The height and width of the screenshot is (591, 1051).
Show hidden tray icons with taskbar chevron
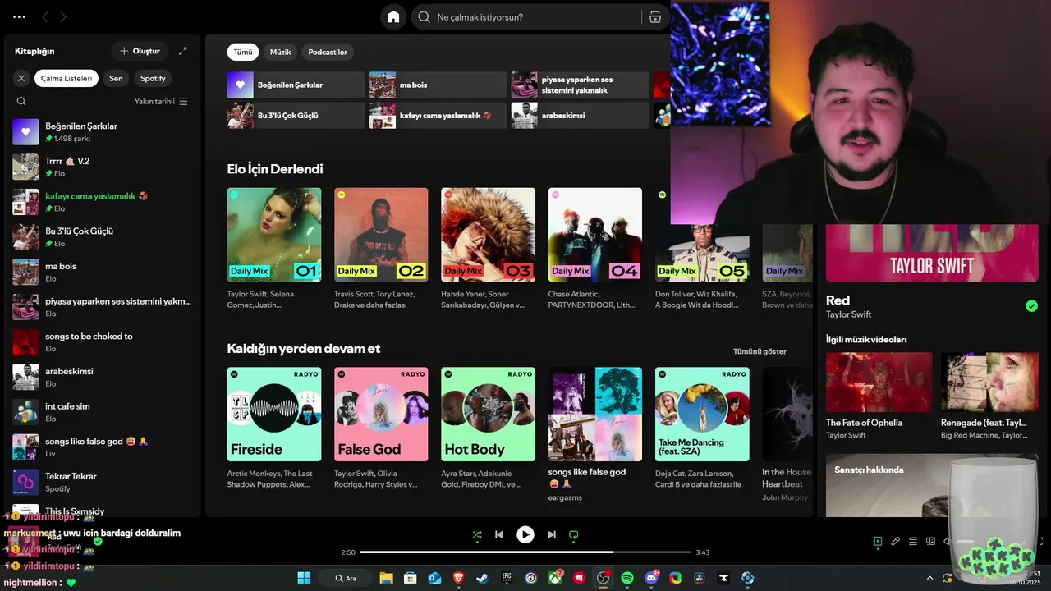tap(929, 578)
